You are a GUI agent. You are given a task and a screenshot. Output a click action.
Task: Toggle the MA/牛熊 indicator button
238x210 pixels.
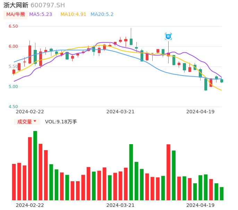click(x=16, y=15)
